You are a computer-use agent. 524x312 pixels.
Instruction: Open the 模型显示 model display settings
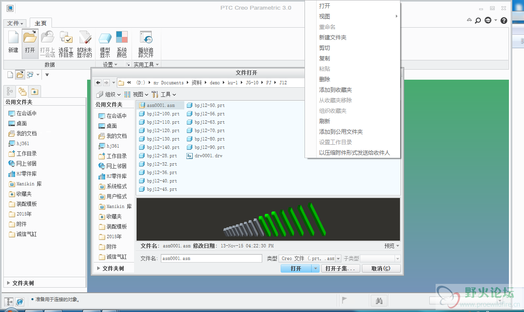(105, 44)
